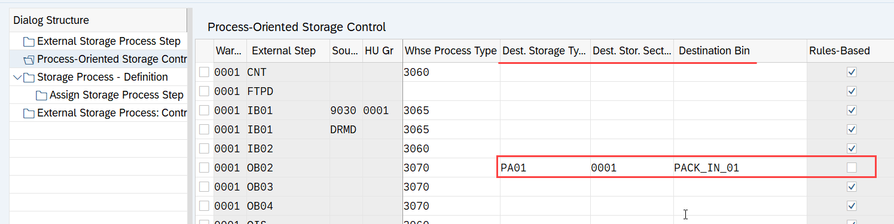Click empty process type field in FTPD row

click(x=451, y=91)
